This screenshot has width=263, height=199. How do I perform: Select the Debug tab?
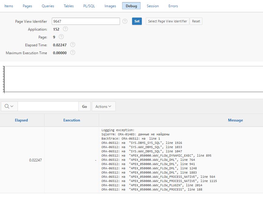pyautogui.click(x=131, y=6)
